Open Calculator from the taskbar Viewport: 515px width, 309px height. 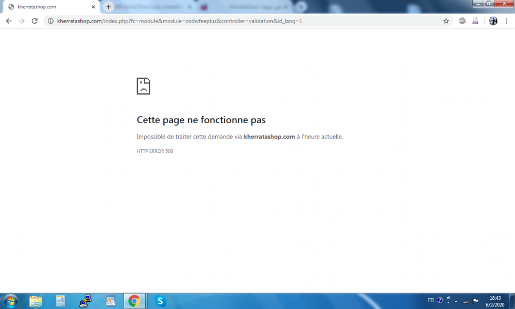tap(60, 301)
